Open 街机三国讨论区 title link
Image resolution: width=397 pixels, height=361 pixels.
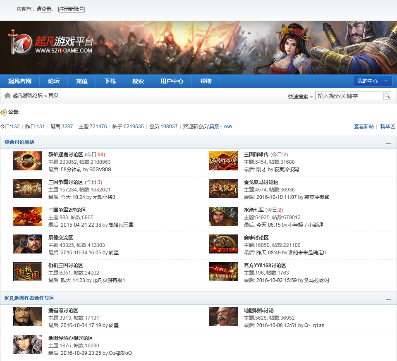[66, 265]
